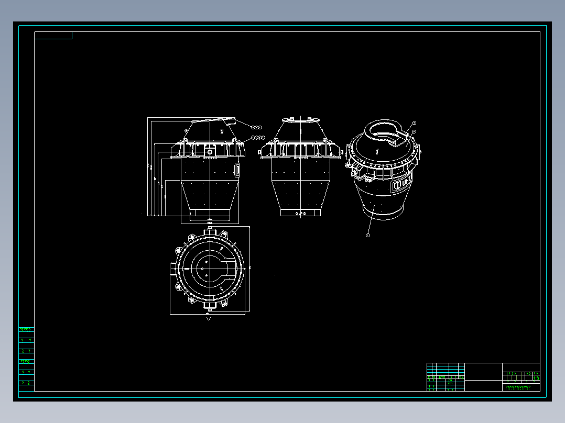
Task: Click the topmost balloon beside isometric view spout
Action: tap(414, 123)
